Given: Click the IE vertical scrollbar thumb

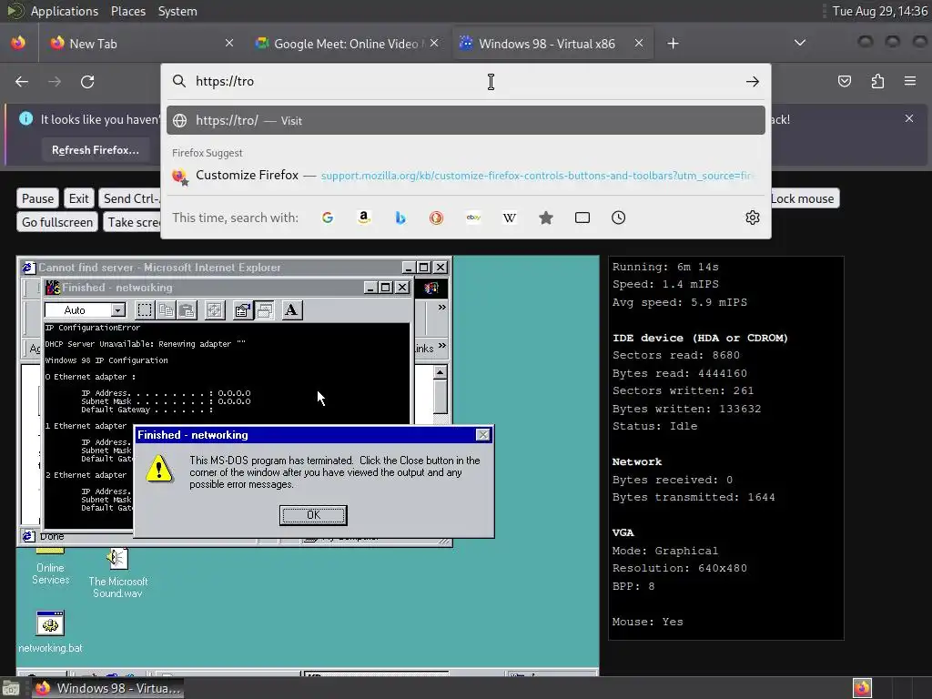Looking at the screenshot, I should click(x=440, y=397).
